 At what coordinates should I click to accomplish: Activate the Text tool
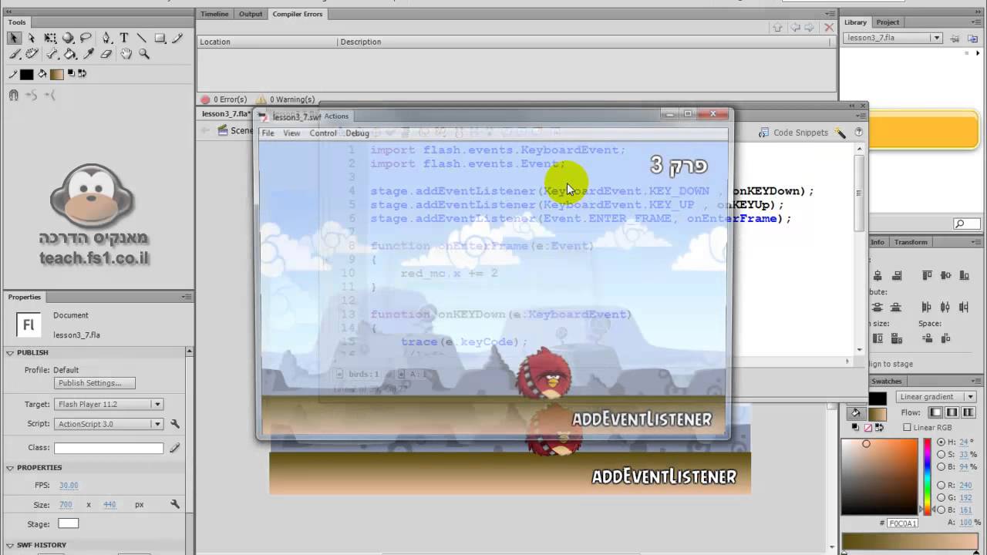pos(124,38)
